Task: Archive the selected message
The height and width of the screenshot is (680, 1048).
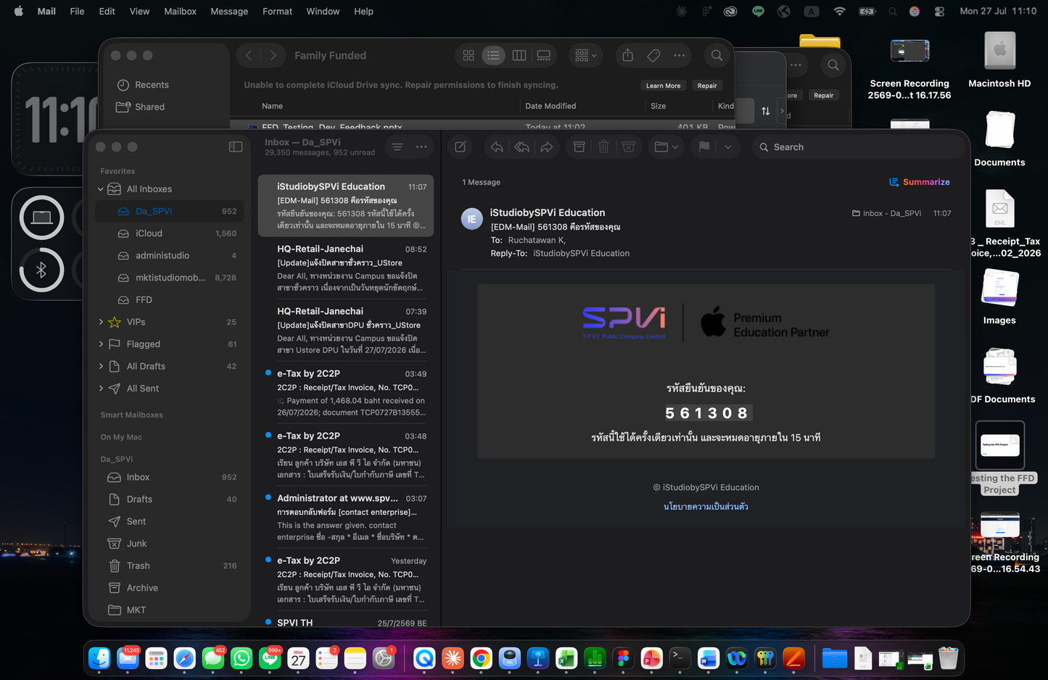Action: (579, 147)
